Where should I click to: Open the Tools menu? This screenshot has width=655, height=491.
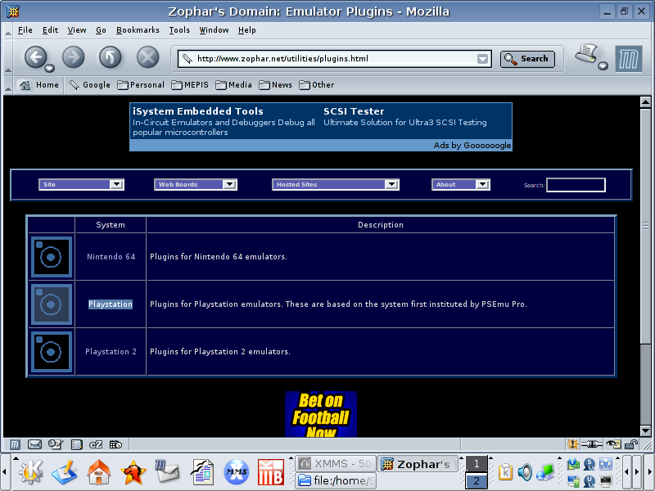(179, 30)
